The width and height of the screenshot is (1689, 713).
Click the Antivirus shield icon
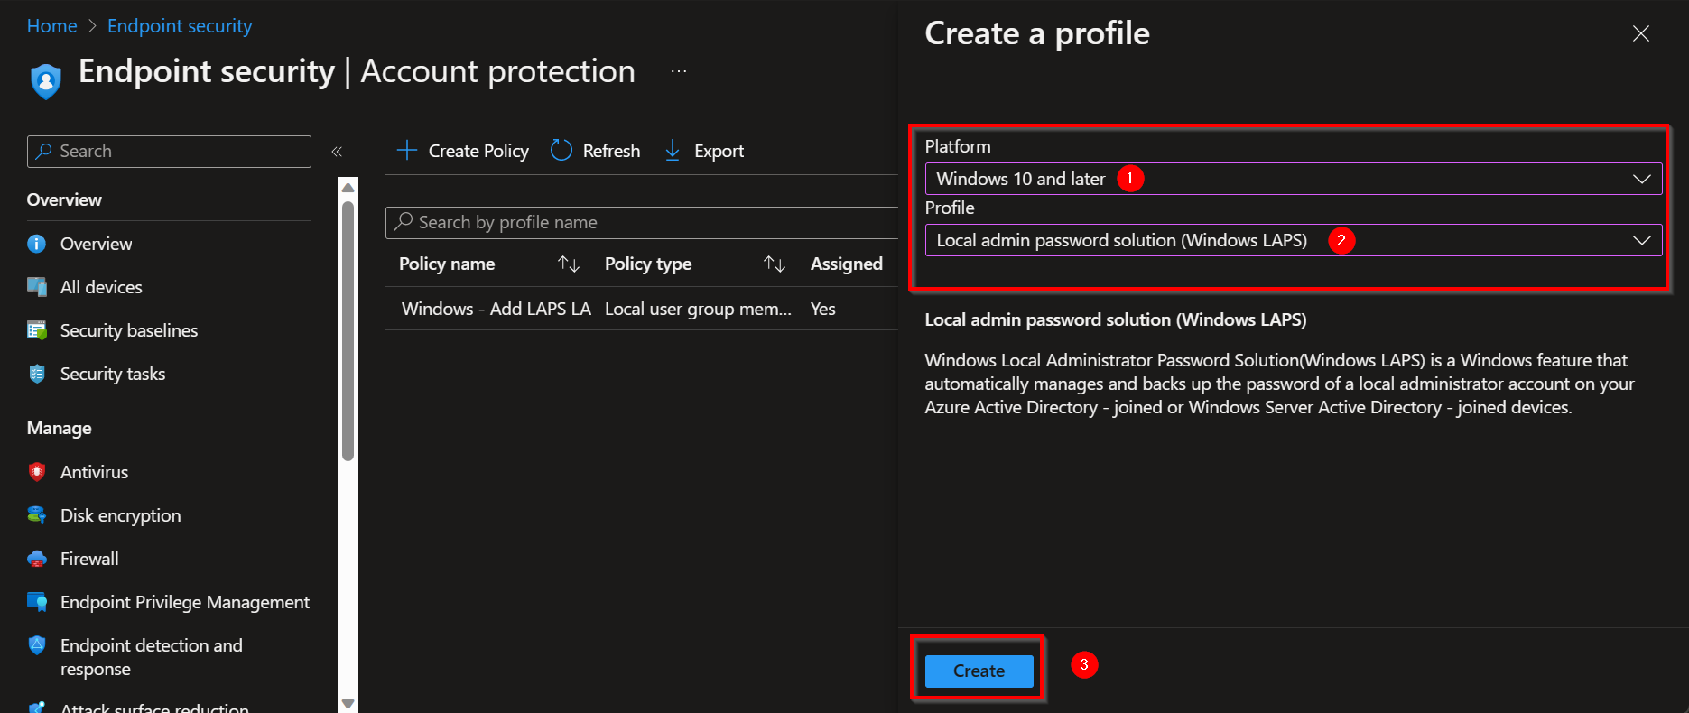(37, 472)
